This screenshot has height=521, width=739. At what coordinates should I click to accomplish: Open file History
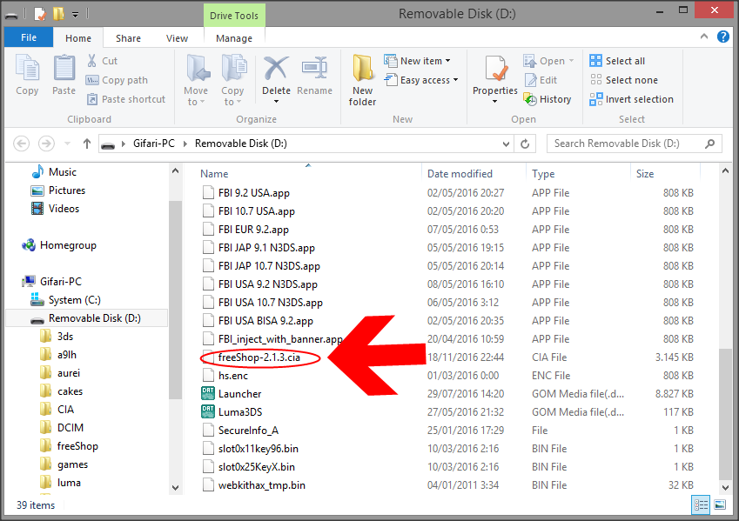(548, 99)
